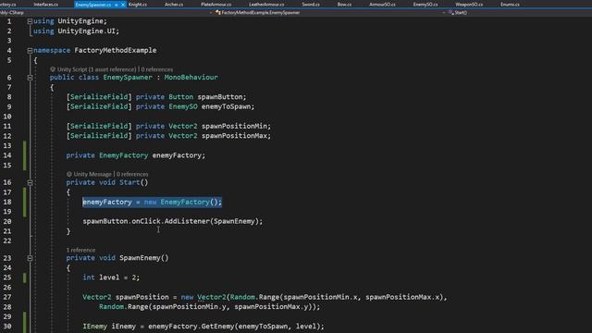
Task: Collapse the using directives block
Action: [x=30, y=21]
